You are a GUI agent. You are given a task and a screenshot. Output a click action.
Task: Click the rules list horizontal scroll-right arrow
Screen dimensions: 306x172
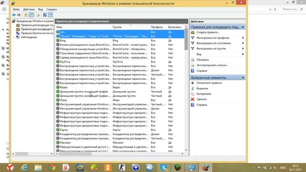(182, 154)
